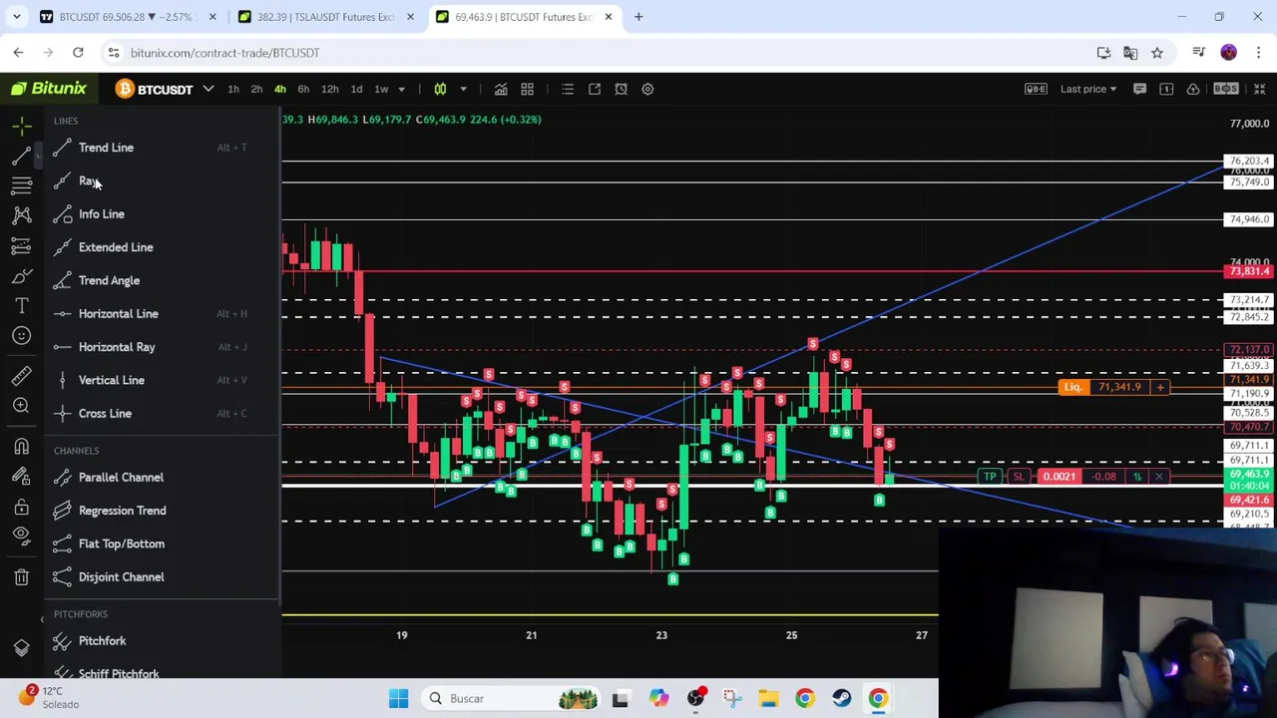Select the Text annotation tool
The width and height of the screenshot is (1277, 718).
pos(22,305)
